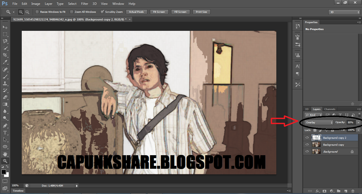This screenshot has height=194, width=362.
Task: Select the Ellipse shape tool
Action: pyautogui.click(x=5, y=146)
